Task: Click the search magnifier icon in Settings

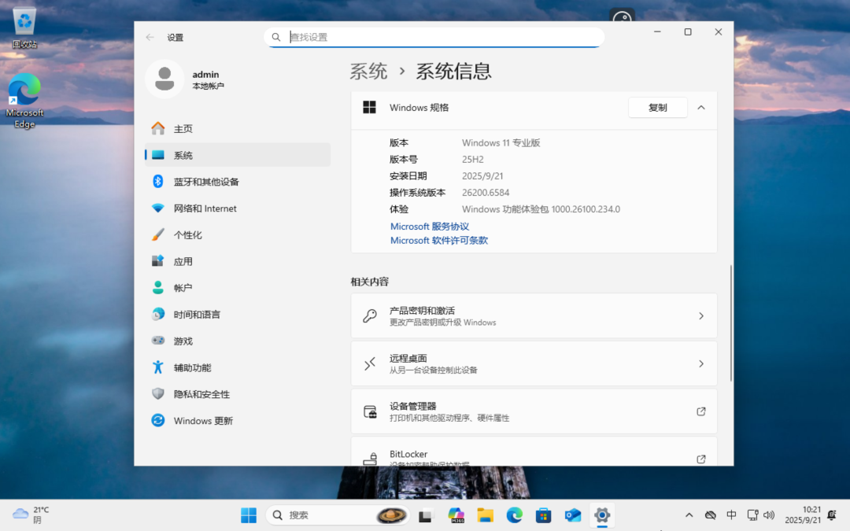Action: [276, 37]
